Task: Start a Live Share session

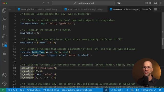Action: (34, 90)
